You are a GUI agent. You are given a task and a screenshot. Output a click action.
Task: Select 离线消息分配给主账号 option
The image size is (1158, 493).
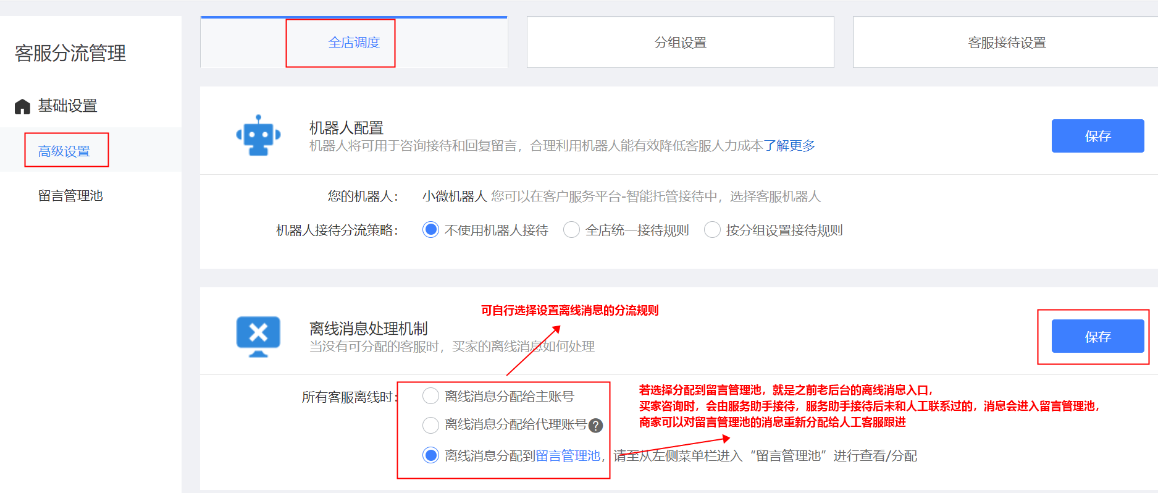tap(430, 396)
